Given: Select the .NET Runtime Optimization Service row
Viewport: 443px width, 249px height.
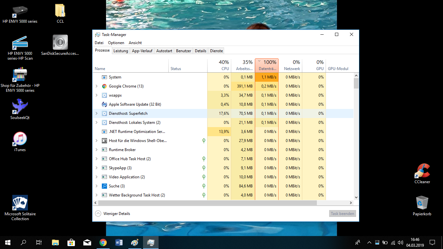Looking at the screenshot, I should [223, 132].
